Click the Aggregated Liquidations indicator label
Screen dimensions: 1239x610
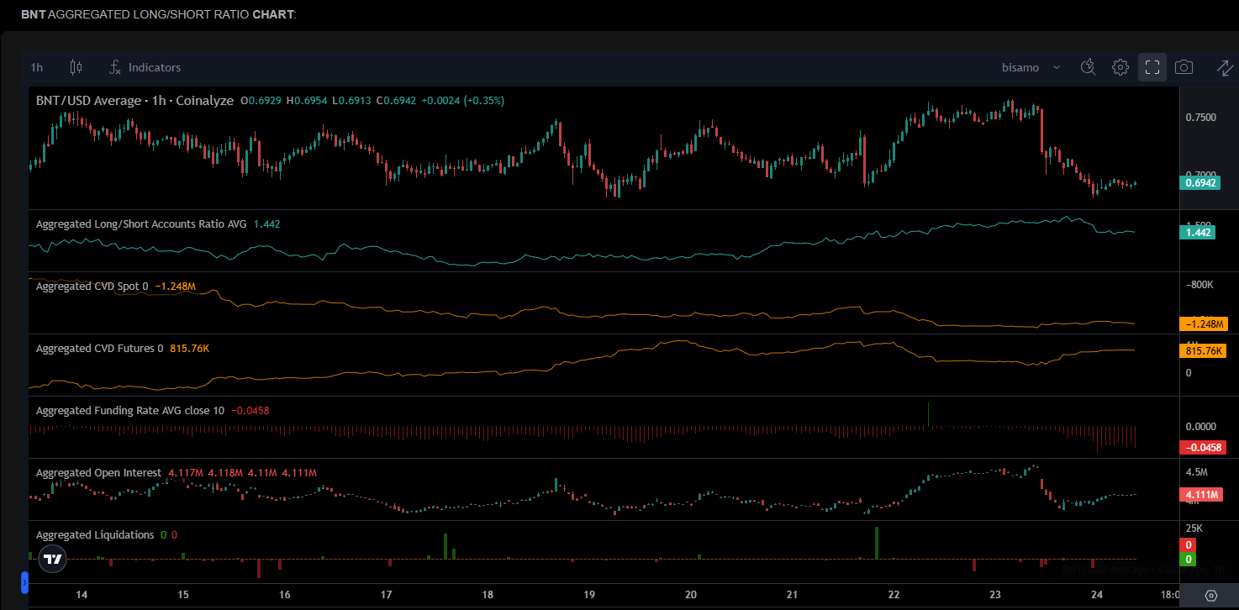95,535
